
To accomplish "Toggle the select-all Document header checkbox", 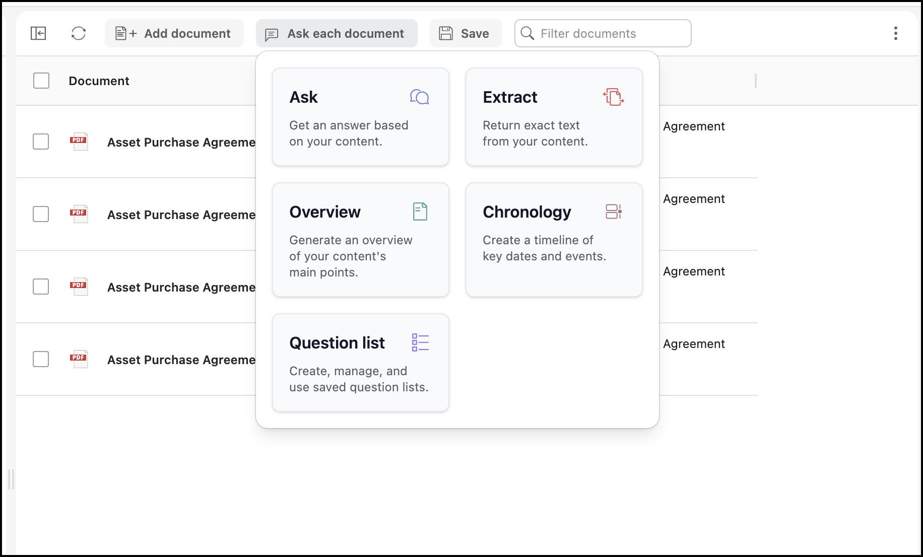I will (41, 81).
